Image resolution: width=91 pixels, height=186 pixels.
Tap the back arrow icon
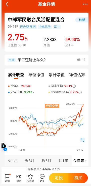click(7, 4)
